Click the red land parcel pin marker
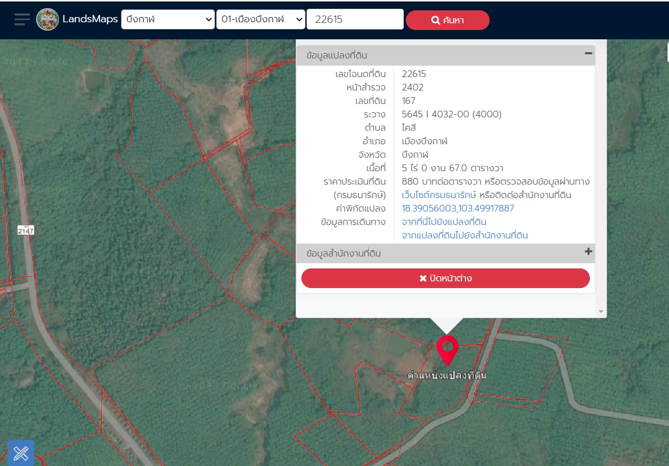 point(447,350)
